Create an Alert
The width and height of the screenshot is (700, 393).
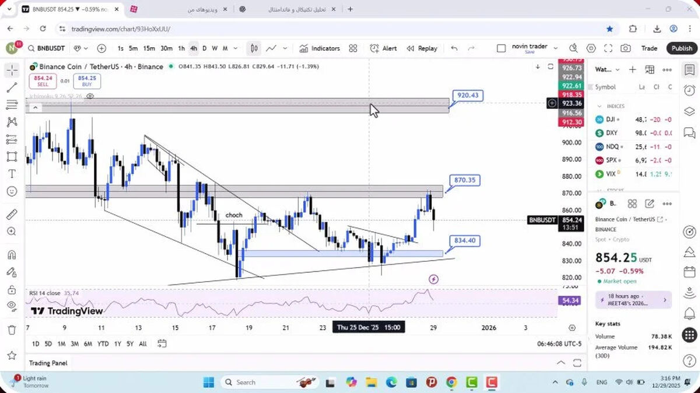pos(383,48)
